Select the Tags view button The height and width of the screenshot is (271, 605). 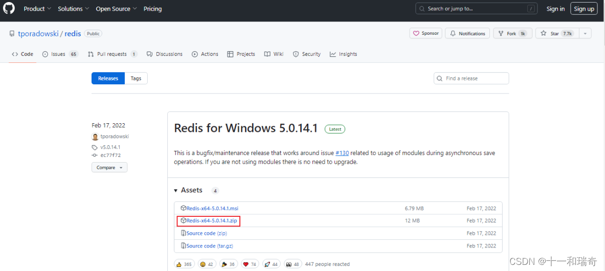click(136, 78)
